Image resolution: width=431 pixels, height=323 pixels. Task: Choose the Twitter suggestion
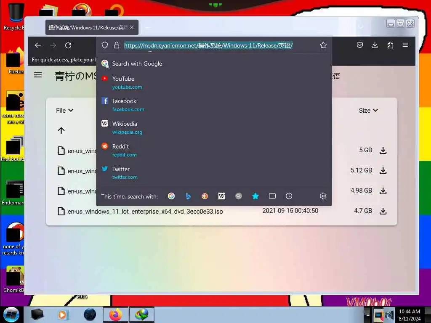[x=214, y=173]
